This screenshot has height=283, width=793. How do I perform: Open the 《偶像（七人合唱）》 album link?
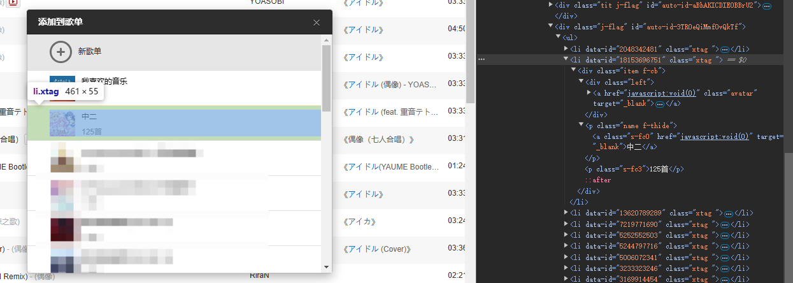[x=379, y=139]
